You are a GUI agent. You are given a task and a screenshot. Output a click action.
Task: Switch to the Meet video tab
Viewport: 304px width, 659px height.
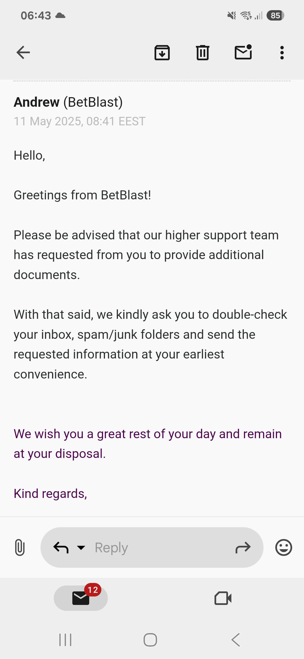[x=223, y=598]
